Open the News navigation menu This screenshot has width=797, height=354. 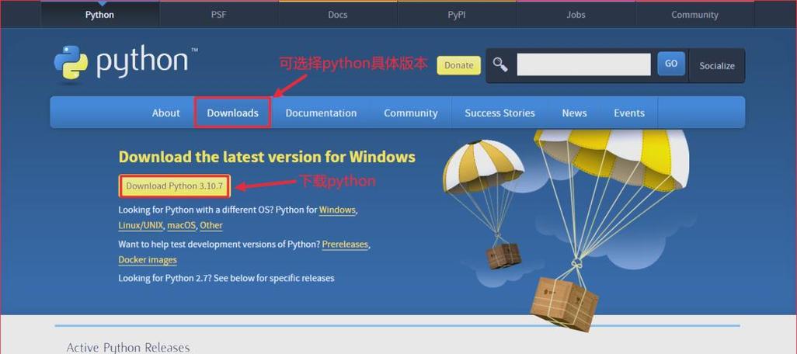coord(574,113)
